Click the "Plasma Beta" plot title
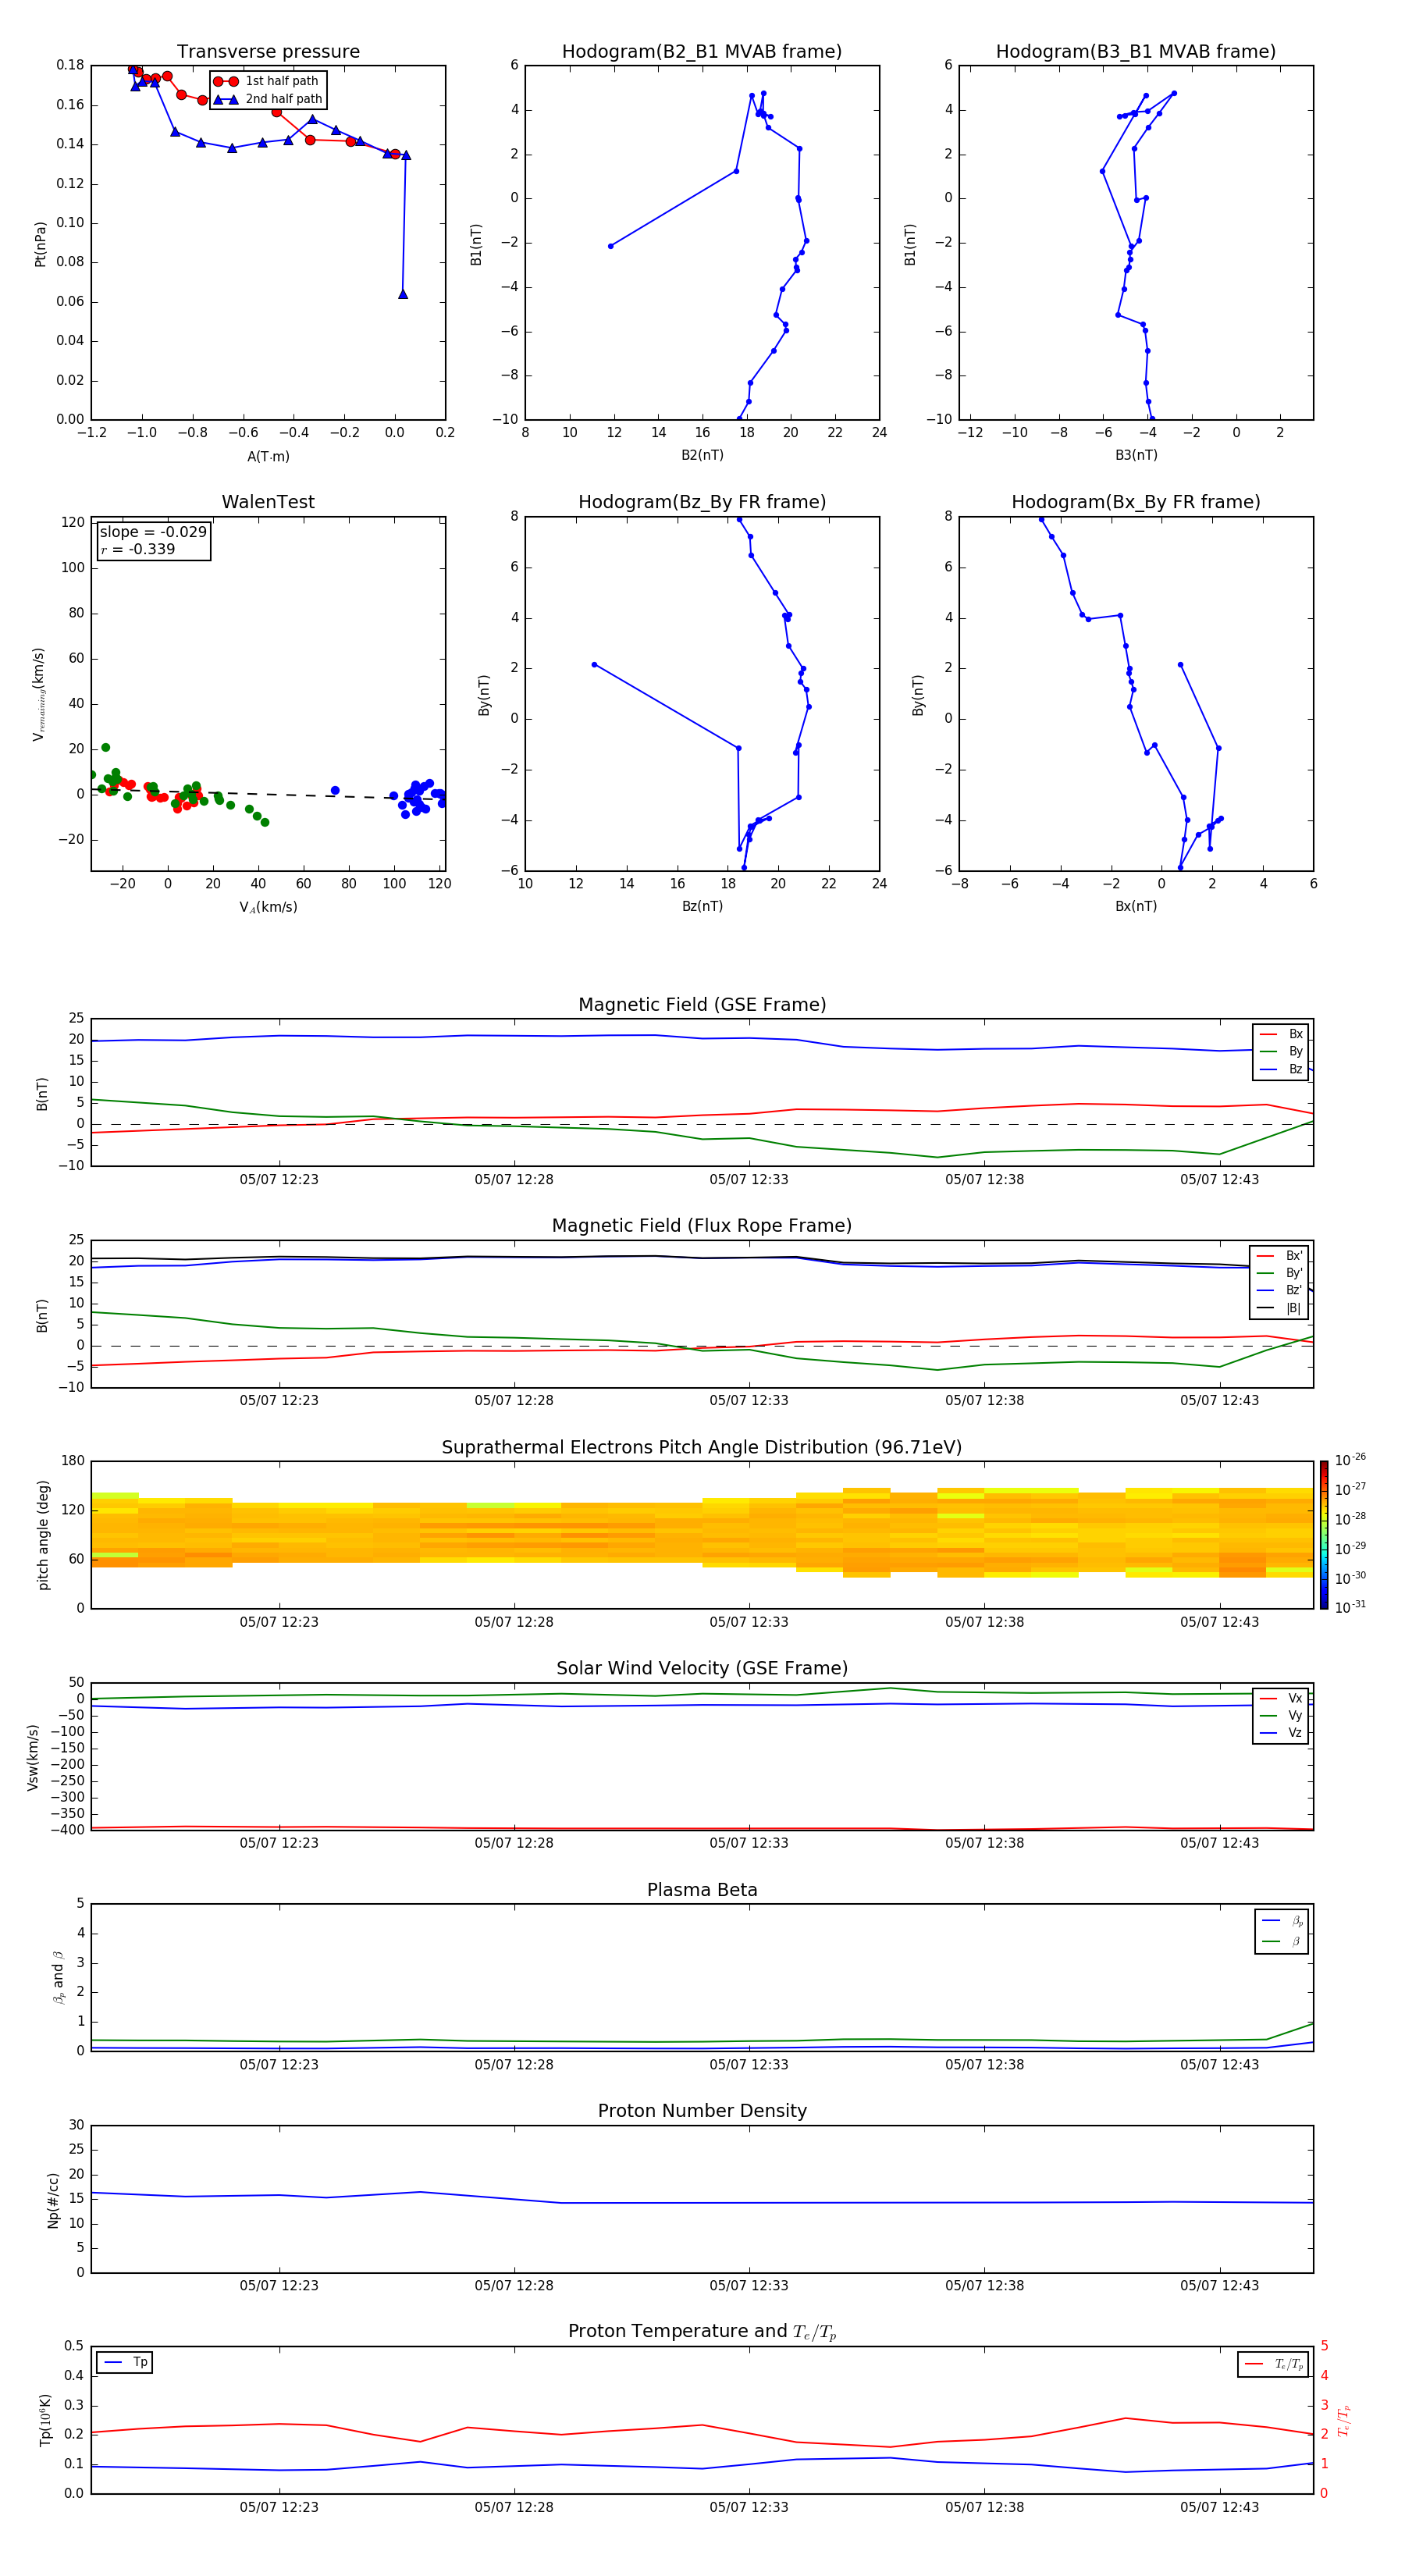Screen dimensions: 1405x2576 pos(702,1890)
